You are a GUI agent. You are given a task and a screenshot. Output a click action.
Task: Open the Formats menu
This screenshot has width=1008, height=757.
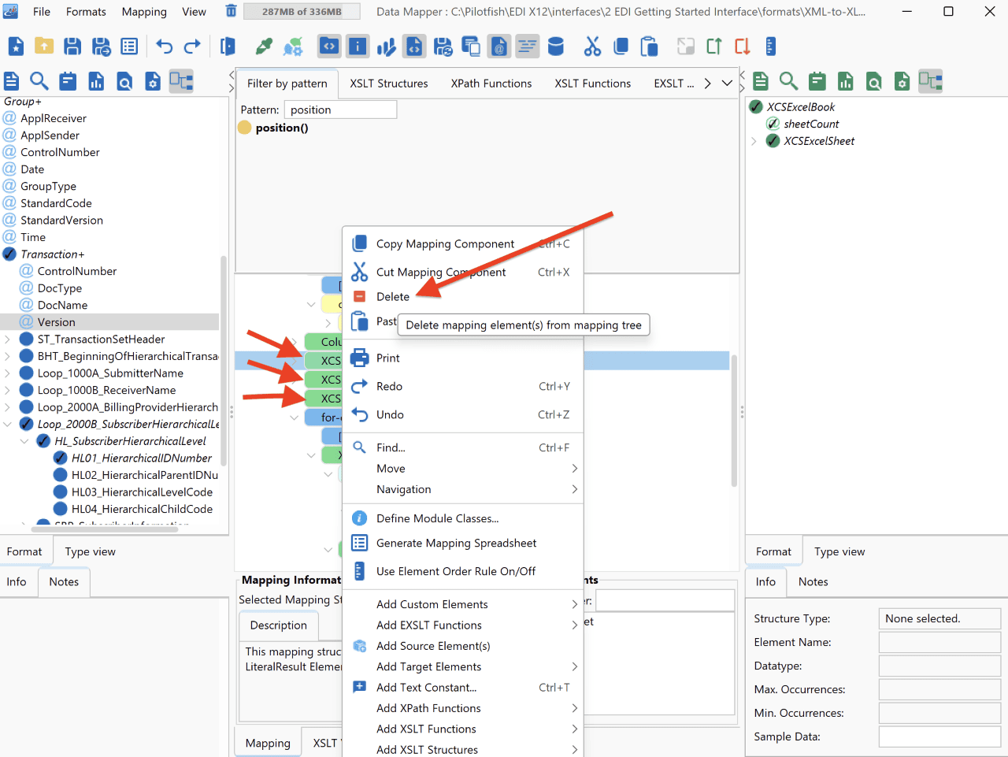pos(86,12)
